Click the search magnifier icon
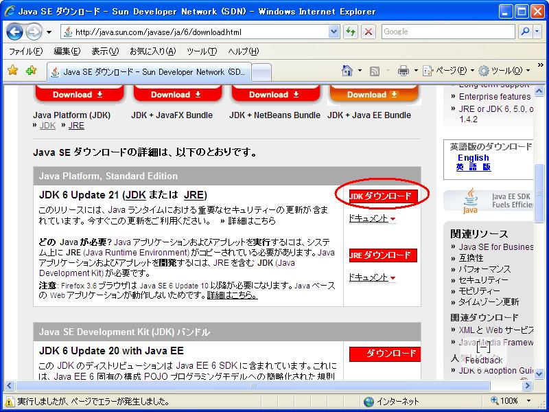 (525, 32)
